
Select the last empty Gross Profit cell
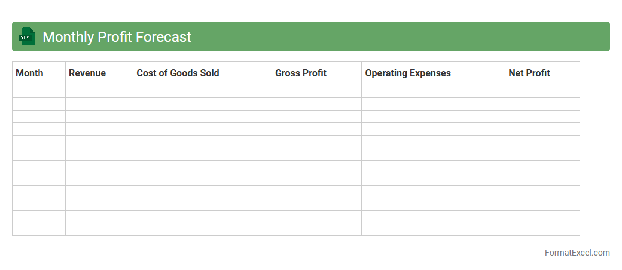(316, 229)
